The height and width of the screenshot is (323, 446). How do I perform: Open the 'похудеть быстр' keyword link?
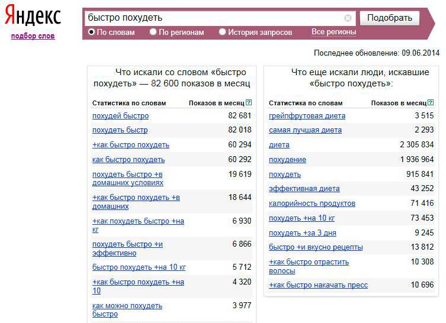coord(120,130)
